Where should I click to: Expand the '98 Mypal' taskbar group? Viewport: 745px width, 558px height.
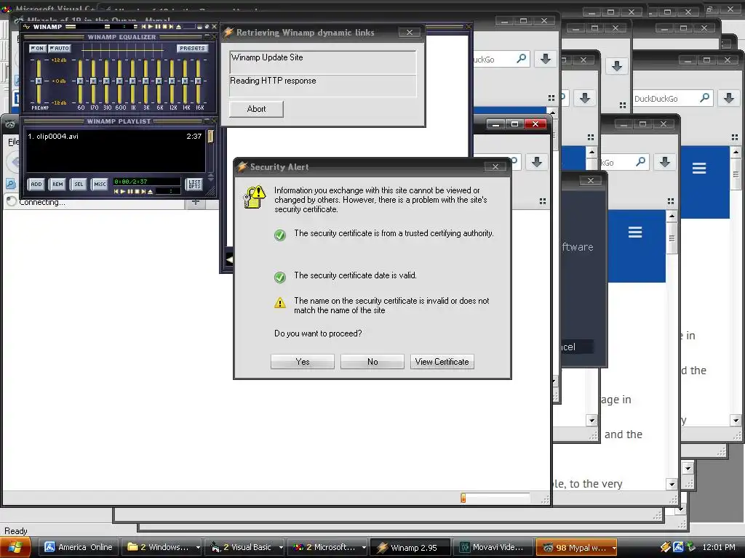[614, 547]
